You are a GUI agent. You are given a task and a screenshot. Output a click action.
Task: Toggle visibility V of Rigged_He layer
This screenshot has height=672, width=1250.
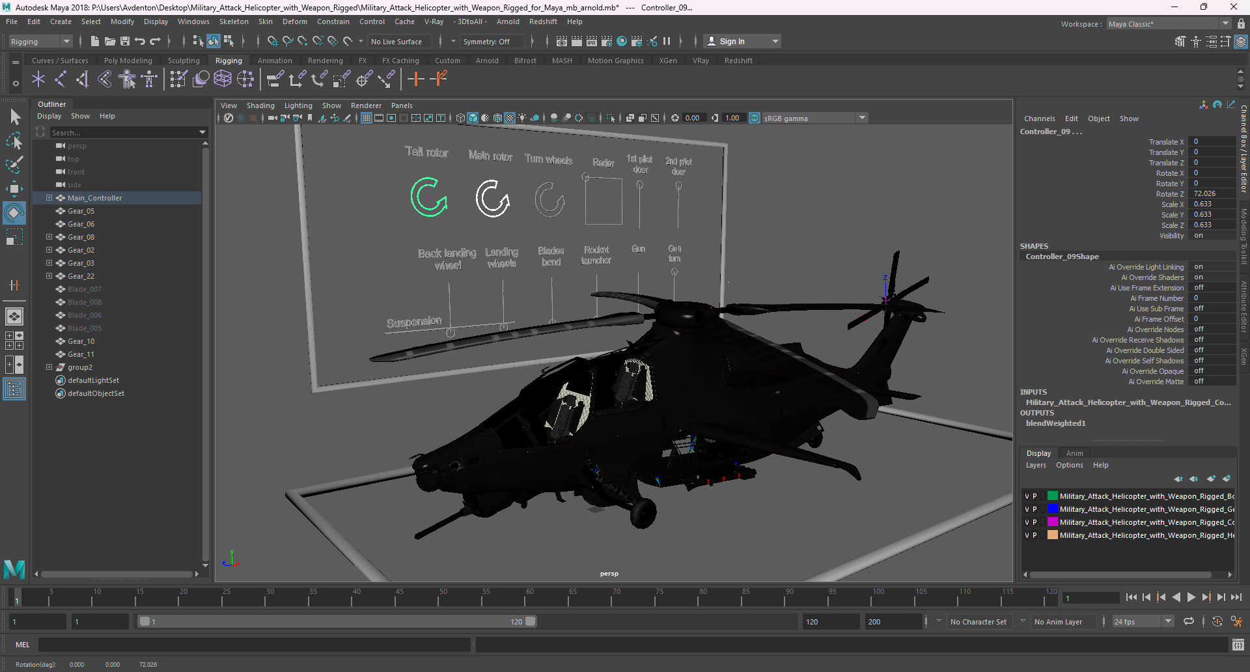[1027, 535]
